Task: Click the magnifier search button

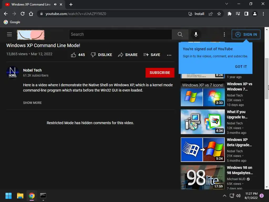Action: [180, 34]
